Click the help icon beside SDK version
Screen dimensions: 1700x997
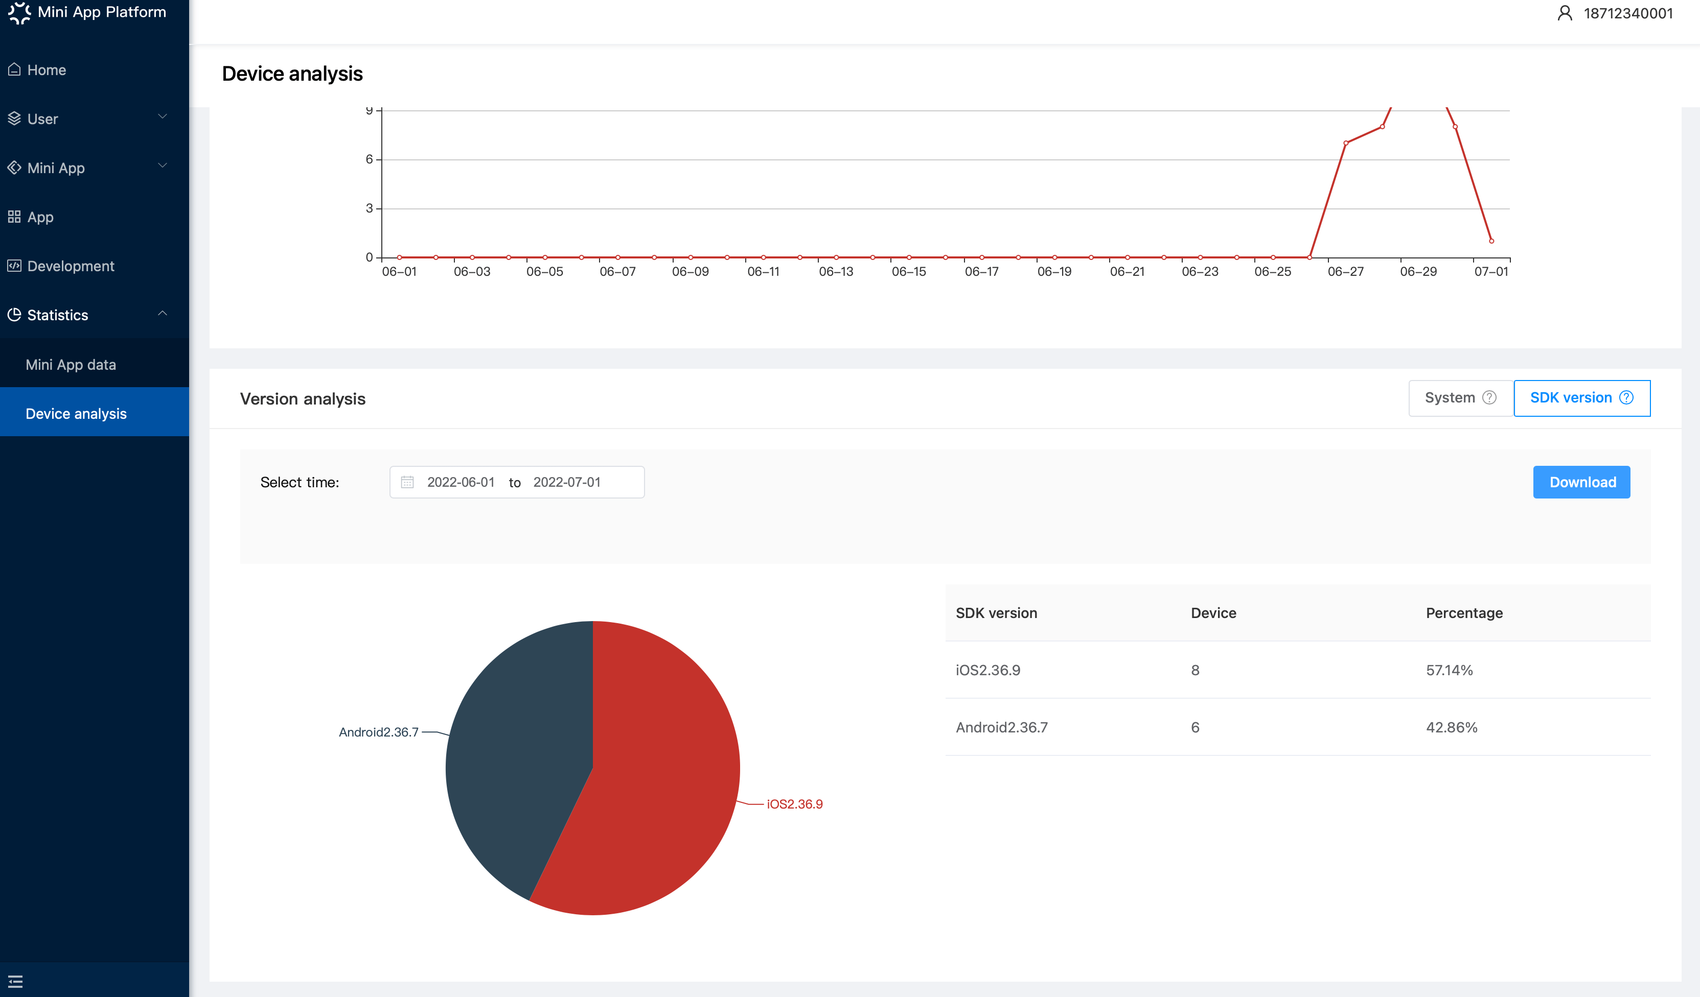(1626, 398)
